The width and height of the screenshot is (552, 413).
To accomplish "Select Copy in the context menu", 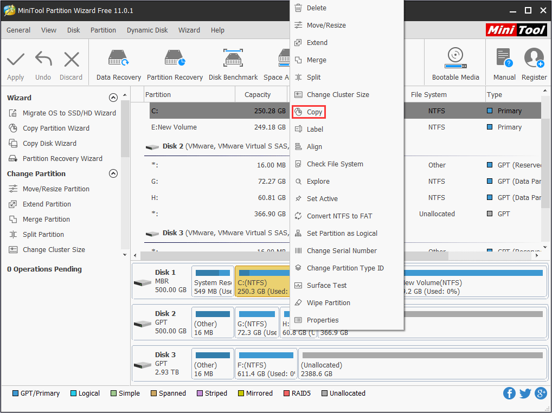I will tap(314, 112).
